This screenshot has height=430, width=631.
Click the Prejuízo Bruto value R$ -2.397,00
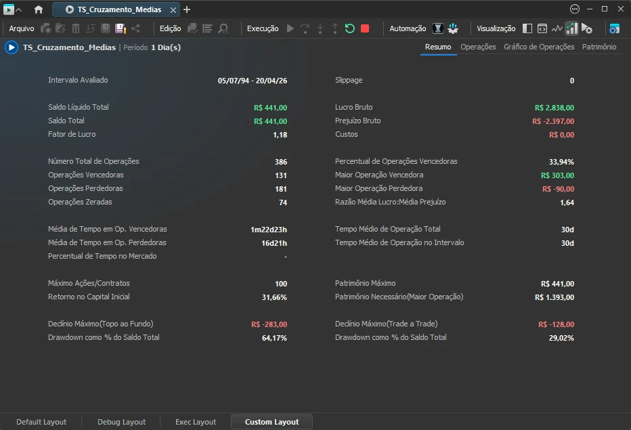tap(553, 121)
